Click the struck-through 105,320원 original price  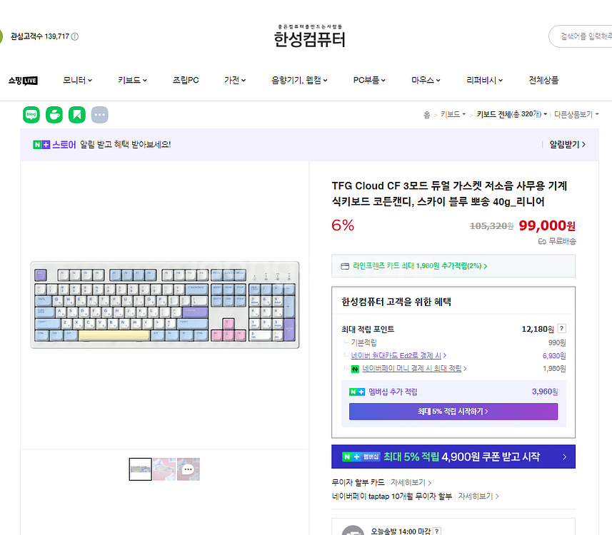click(x=491, y=226)
